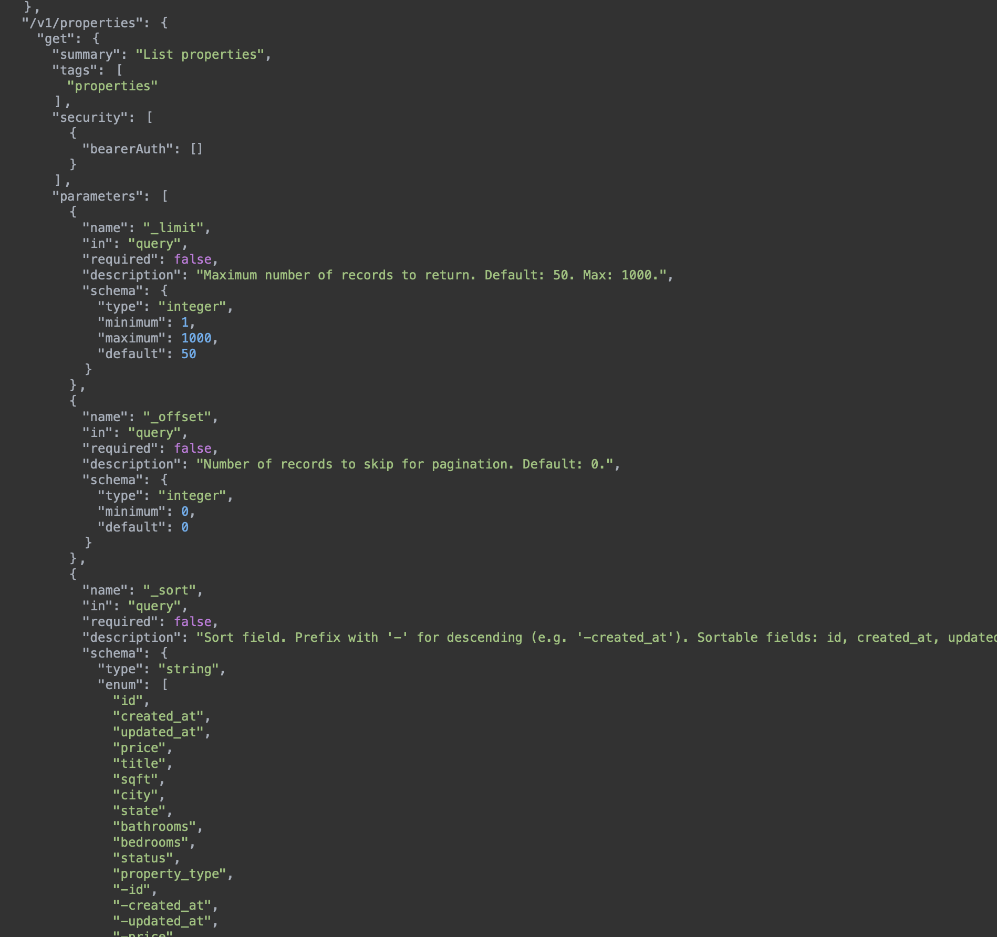Click the "schema" key under "_sort"
The image size is (997, 937).
[112, 653]
